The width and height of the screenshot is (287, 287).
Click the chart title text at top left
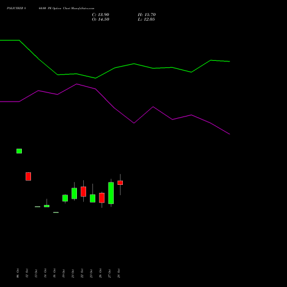click(51, 9)
